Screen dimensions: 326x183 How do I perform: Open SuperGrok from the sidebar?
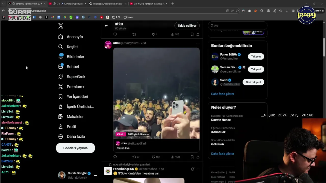(72, 77)
